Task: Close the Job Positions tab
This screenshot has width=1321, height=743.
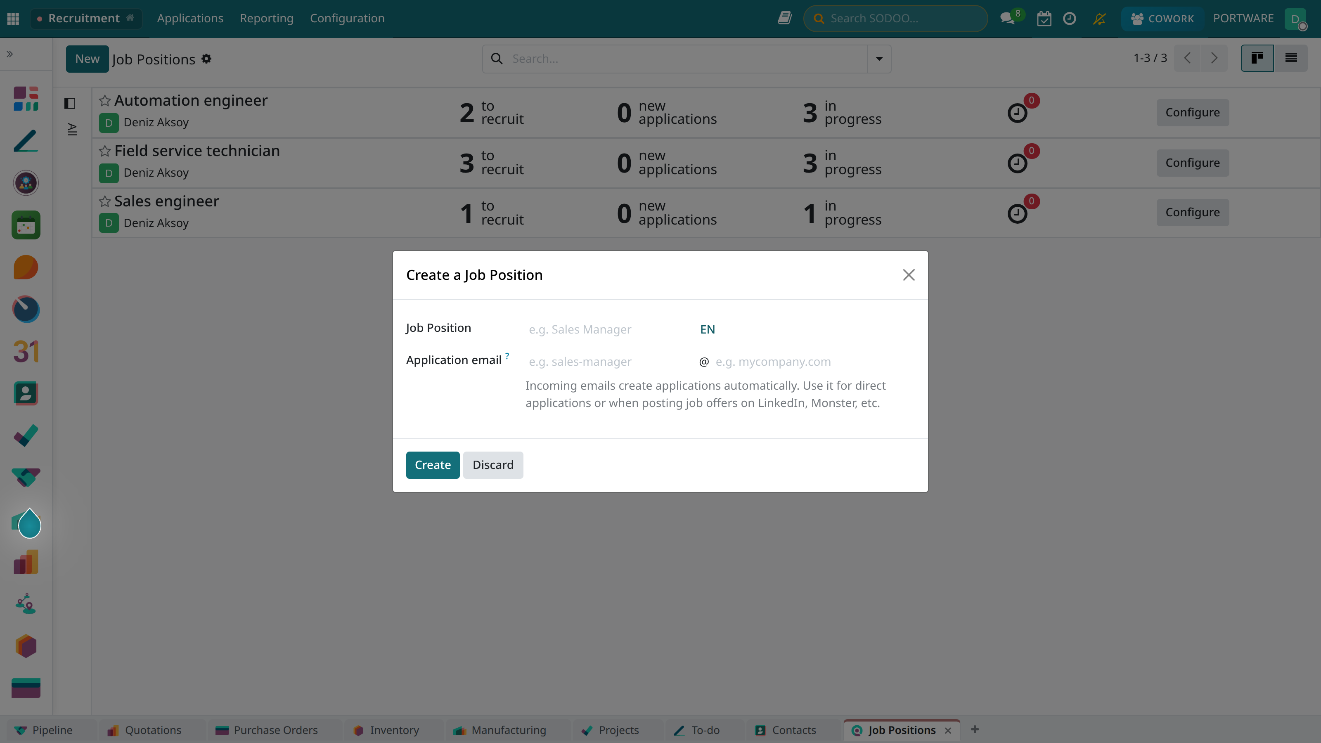Action: (948, 731)
